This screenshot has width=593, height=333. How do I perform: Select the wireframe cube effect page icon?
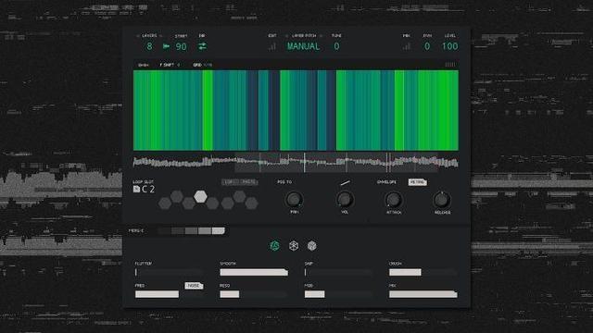click(x=294, y=246)
